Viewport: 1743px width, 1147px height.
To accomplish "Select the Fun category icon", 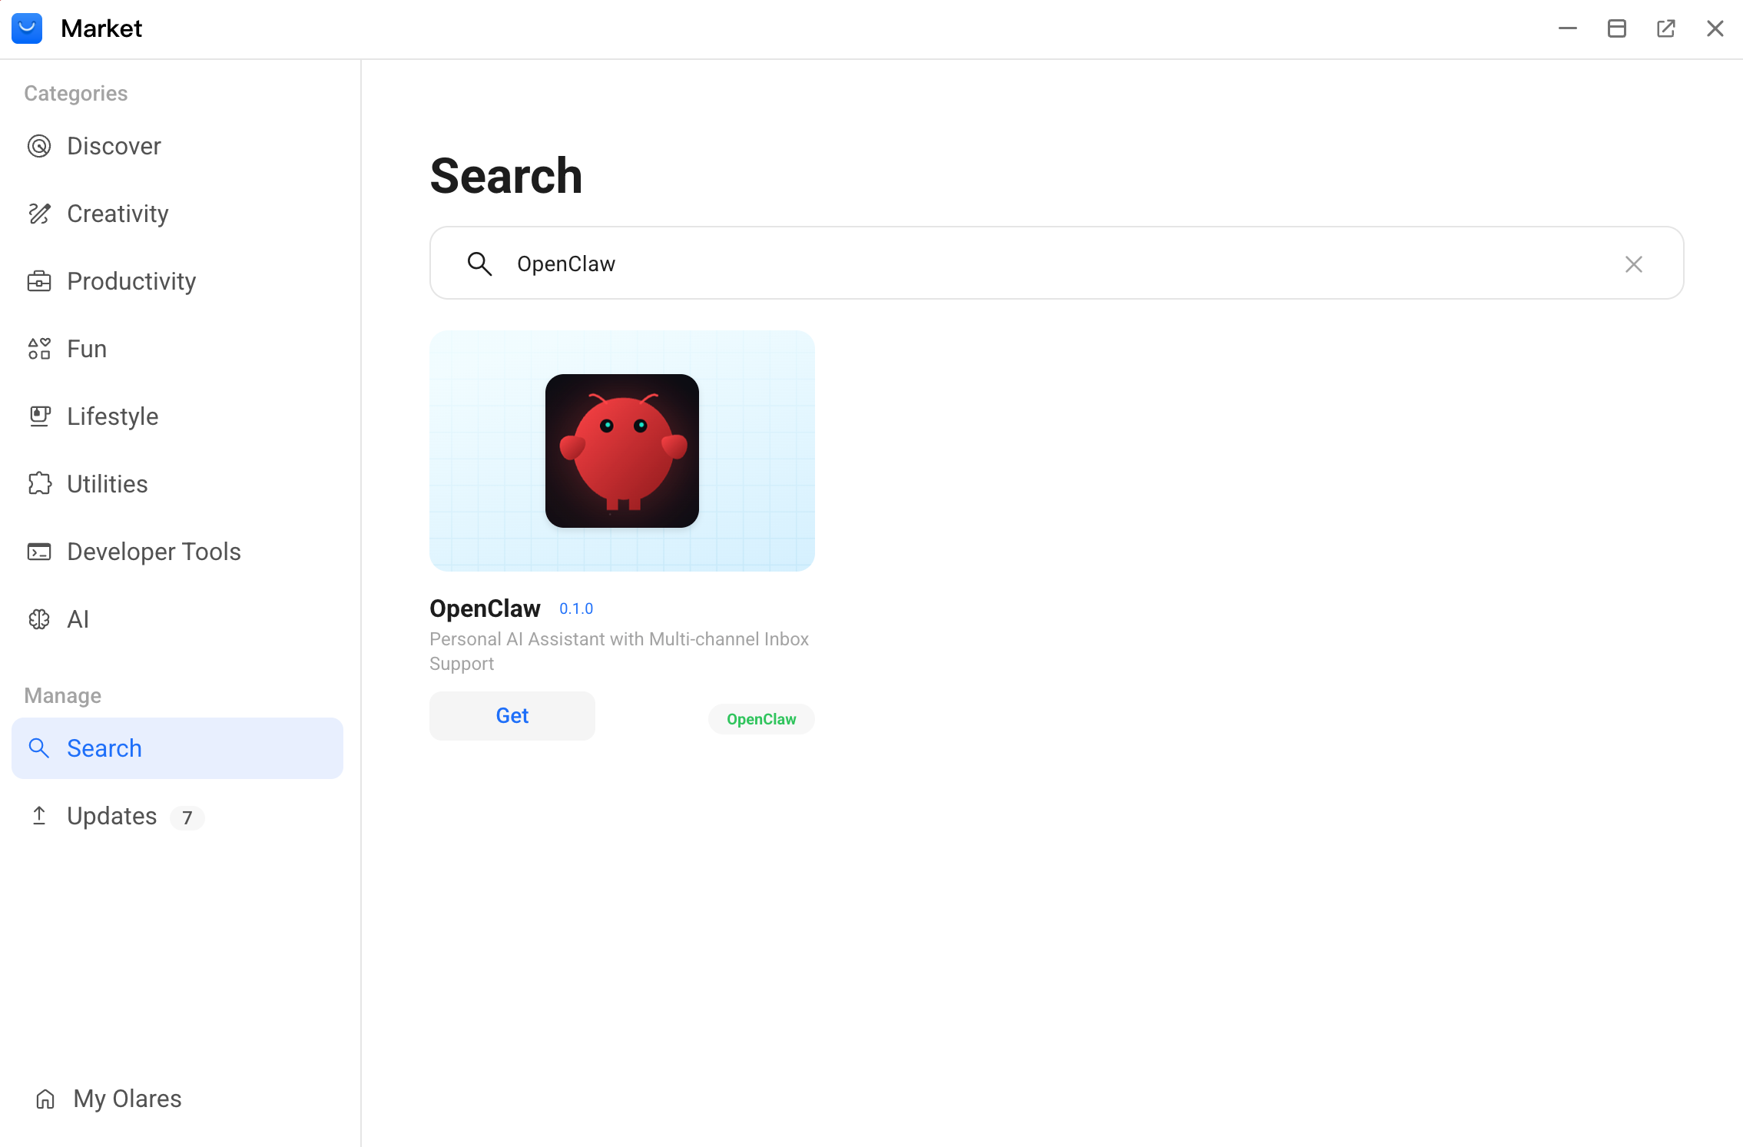I will point(39,348).
